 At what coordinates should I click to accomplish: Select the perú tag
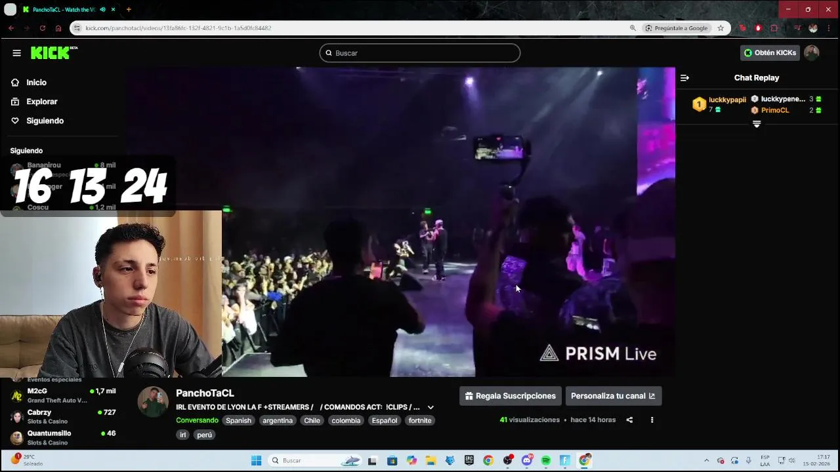(205, 435)
